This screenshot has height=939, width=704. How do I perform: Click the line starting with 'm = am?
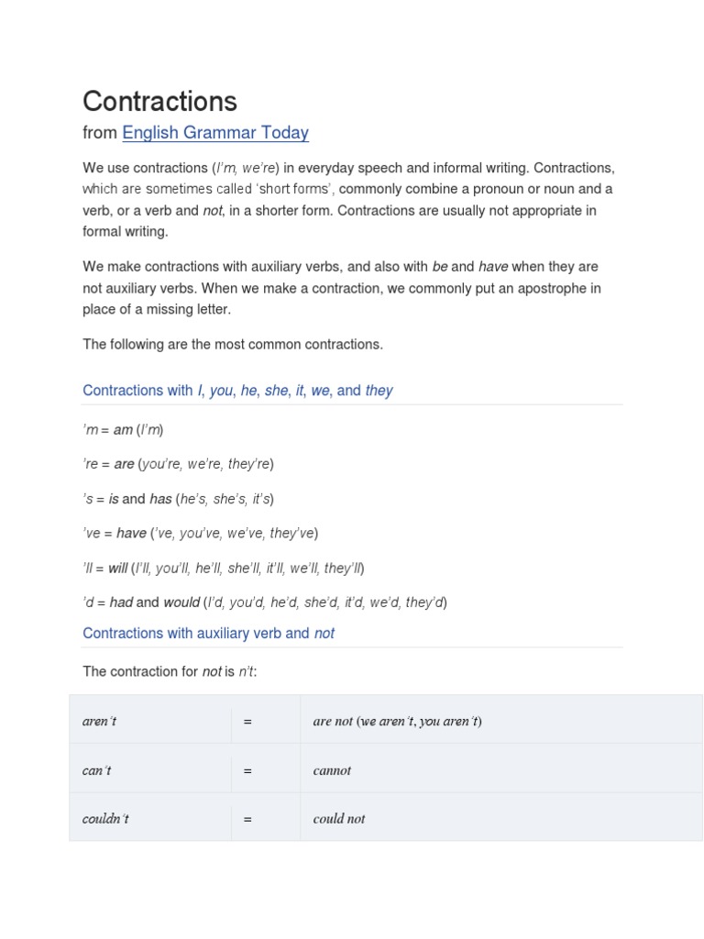pos(123,429)
